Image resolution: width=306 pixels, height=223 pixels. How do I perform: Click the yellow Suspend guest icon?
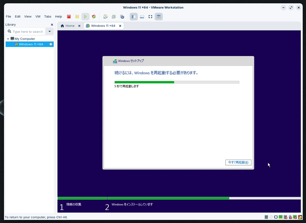coord(77,17)
